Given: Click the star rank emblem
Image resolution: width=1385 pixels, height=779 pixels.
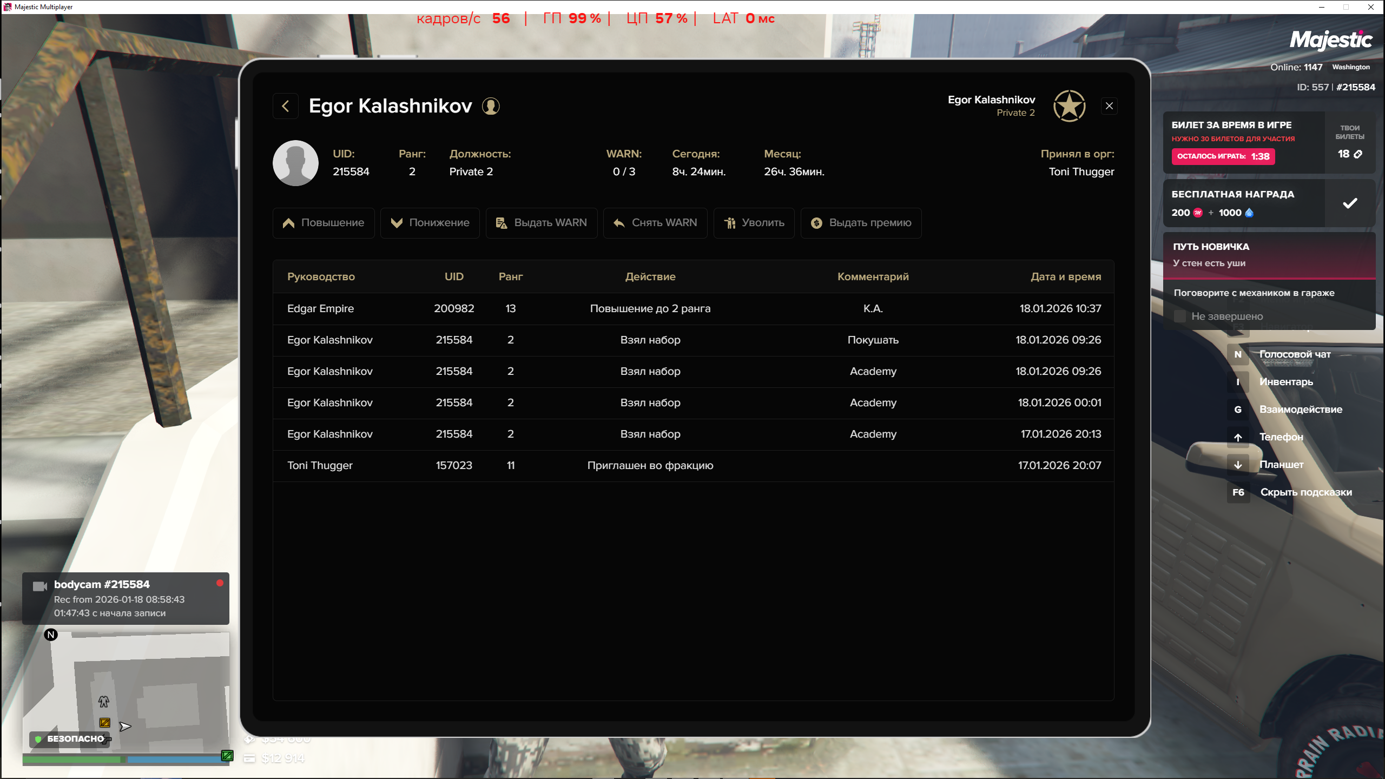Looking at the screenshot, I should [1069, 106].
